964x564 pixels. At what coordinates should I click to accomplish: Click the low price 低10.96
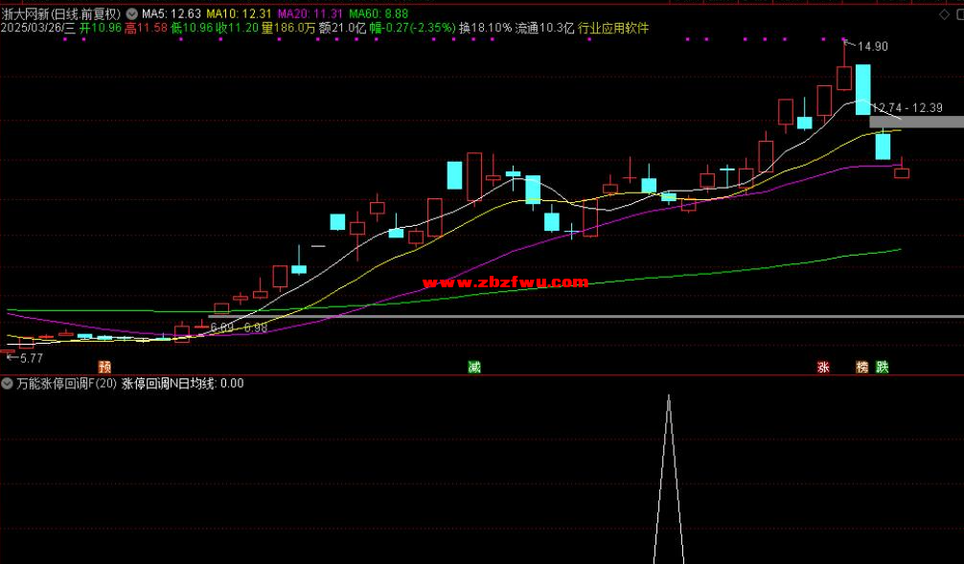(x=192, y=28)
